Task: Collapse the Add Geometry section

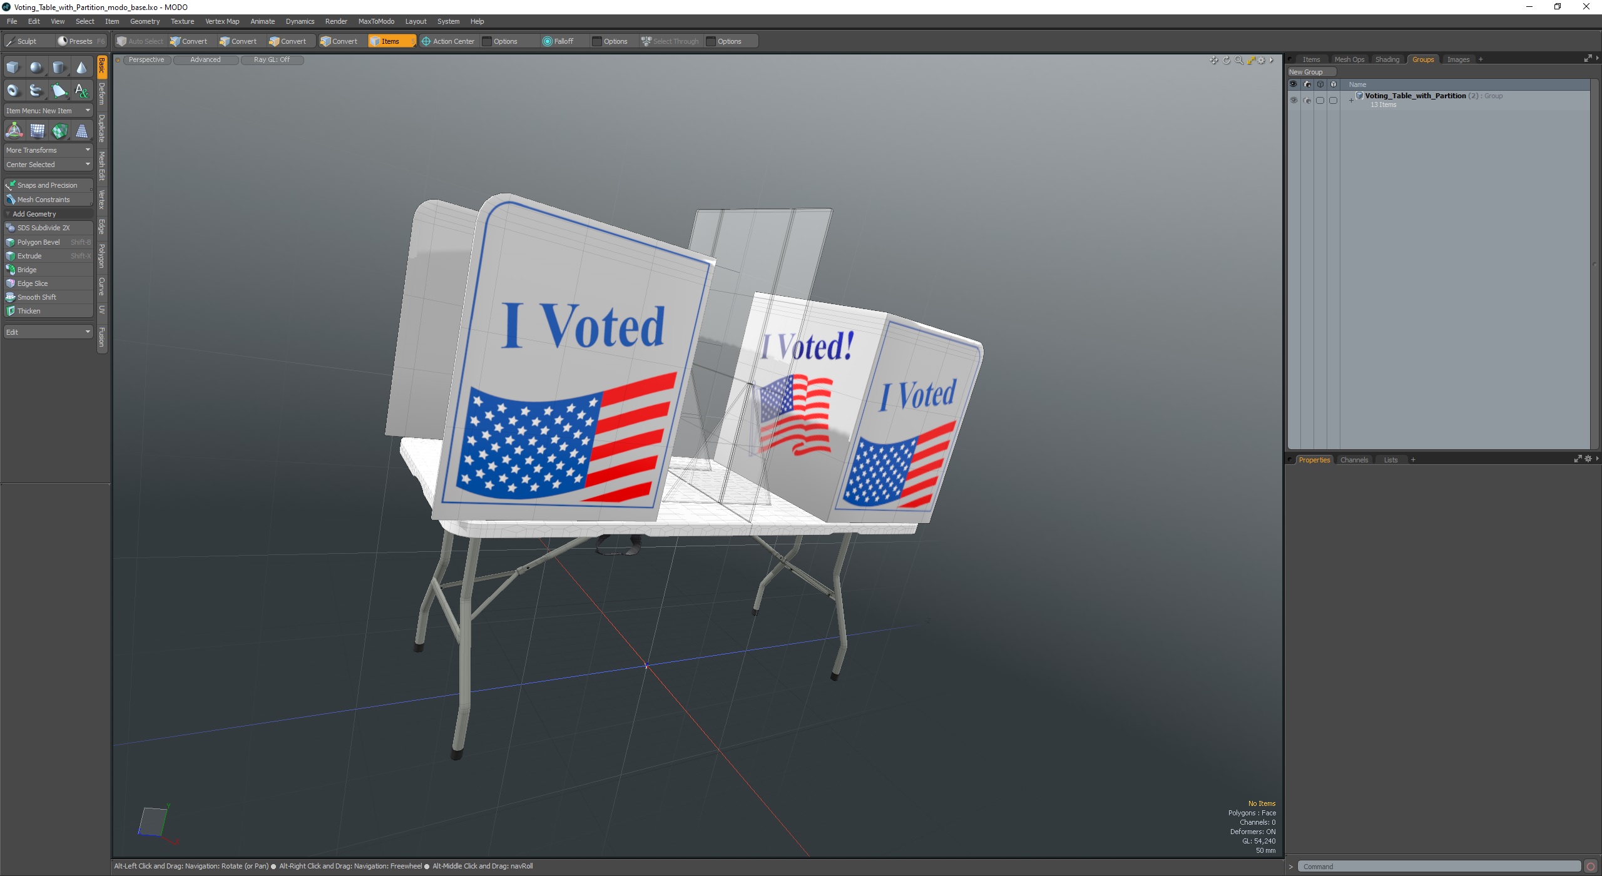Action: [8, 214]
